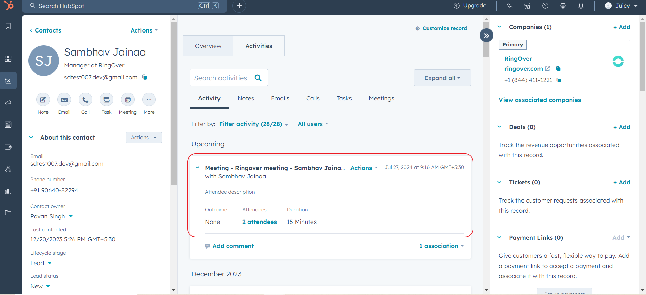
Task: Open the notifications bell icon
Action: pyautogui.click(x=581, y=6)
